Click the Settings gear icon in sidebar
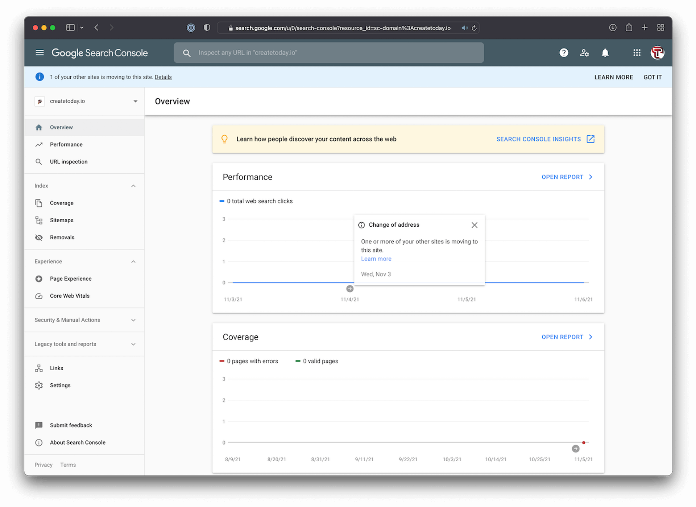This screenshot has height=507, width=696. [x=39, y=385]
